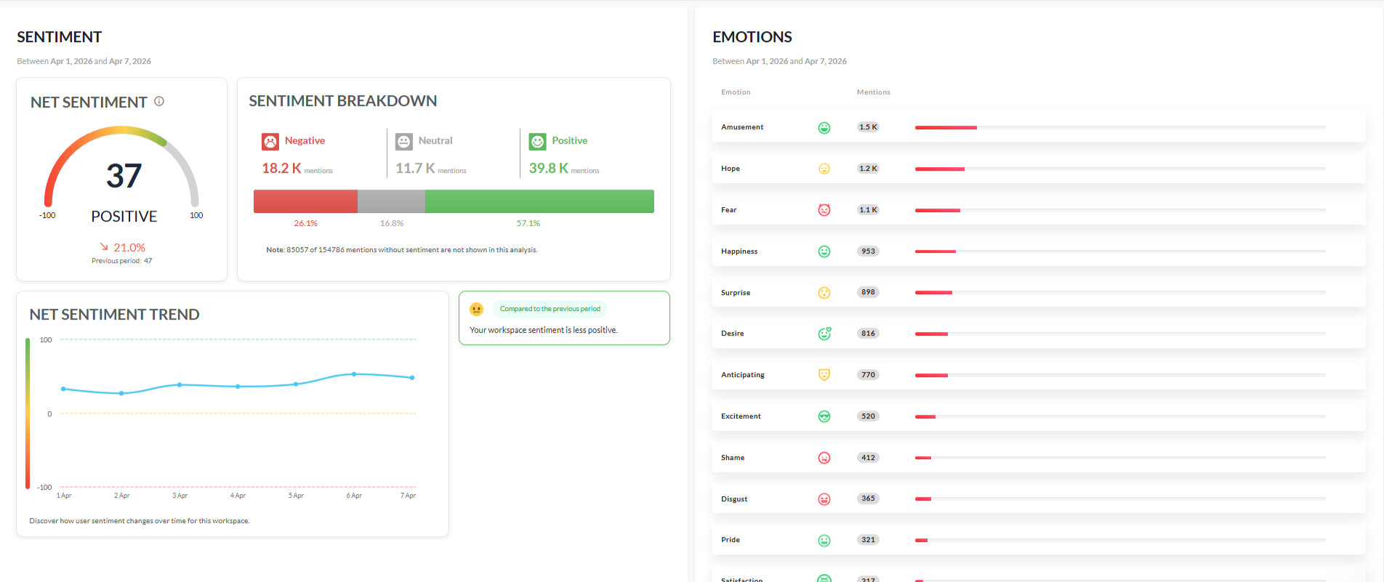
Task: Click the 39.8 K positive mentions value
Action: [548, 169]
